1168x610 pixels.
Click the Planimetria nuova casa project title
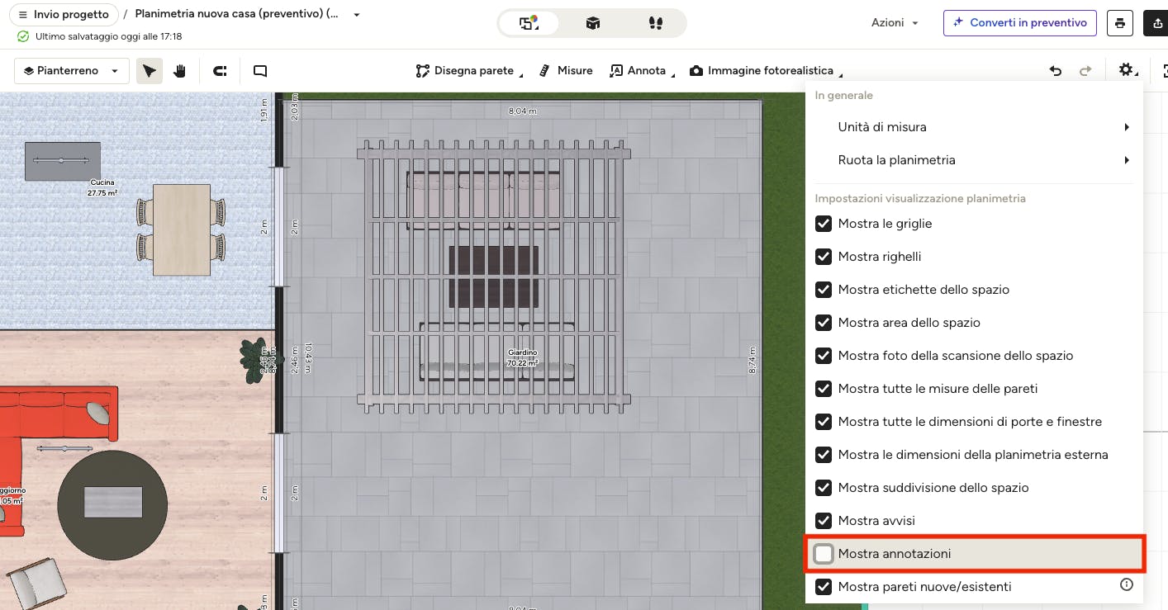[236, 15]
